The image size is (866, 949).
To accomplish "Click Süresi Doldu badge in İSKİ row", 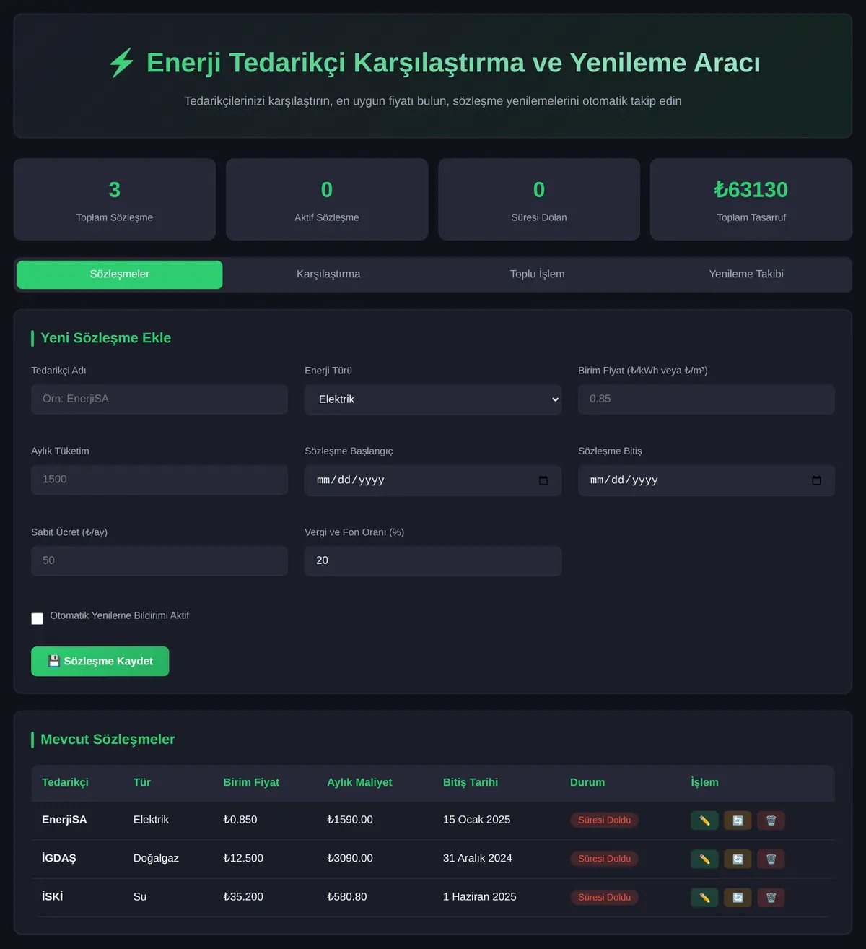I will click(x=605, y=898).
